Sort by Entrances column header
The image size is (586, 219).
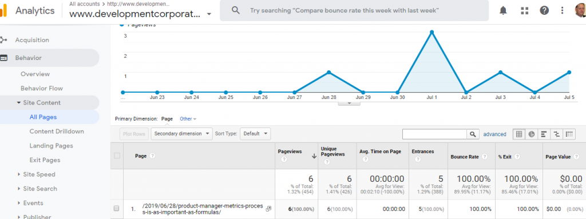[x=423, y=152]
